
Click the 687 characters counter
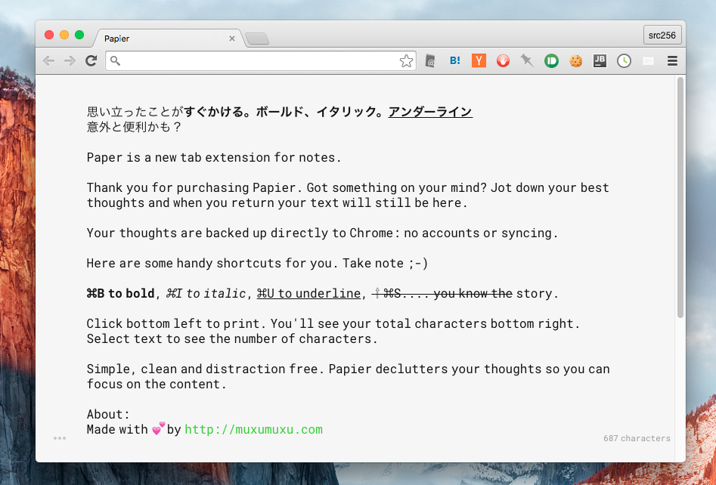(x=637, y=438)
